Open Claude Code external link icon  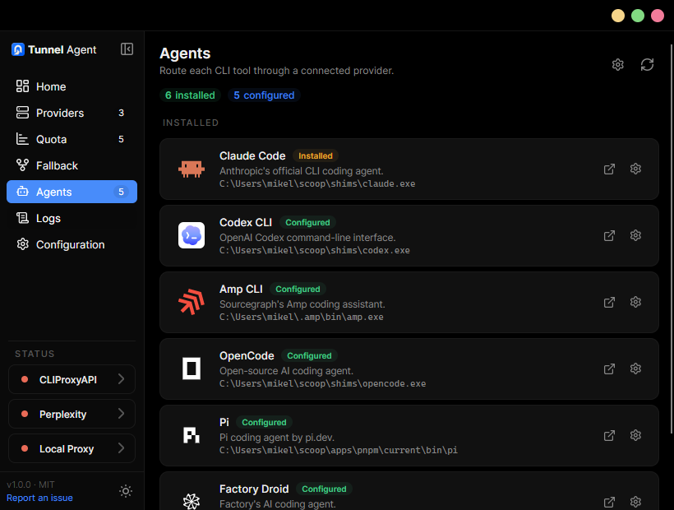point(609,169)
